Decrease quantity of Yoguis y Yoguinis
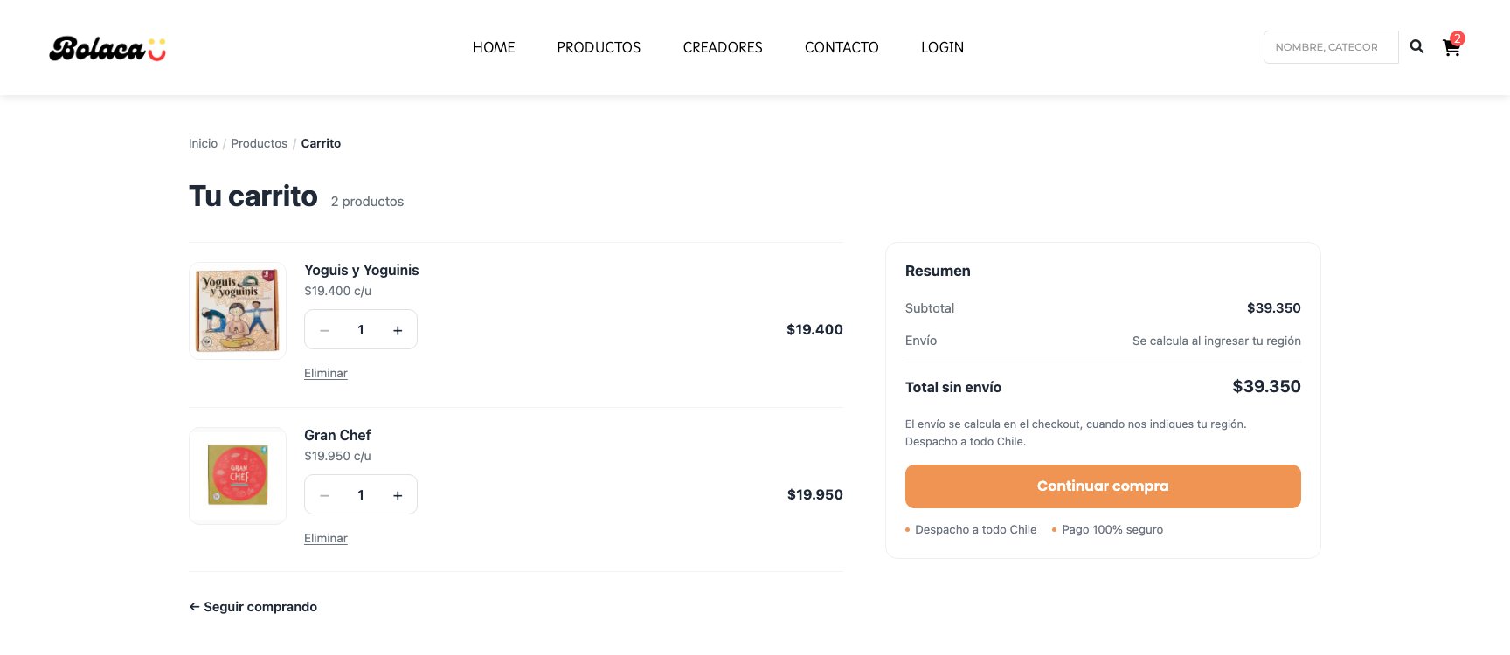This screenshot has width=1510, height=655. (324, 330)
